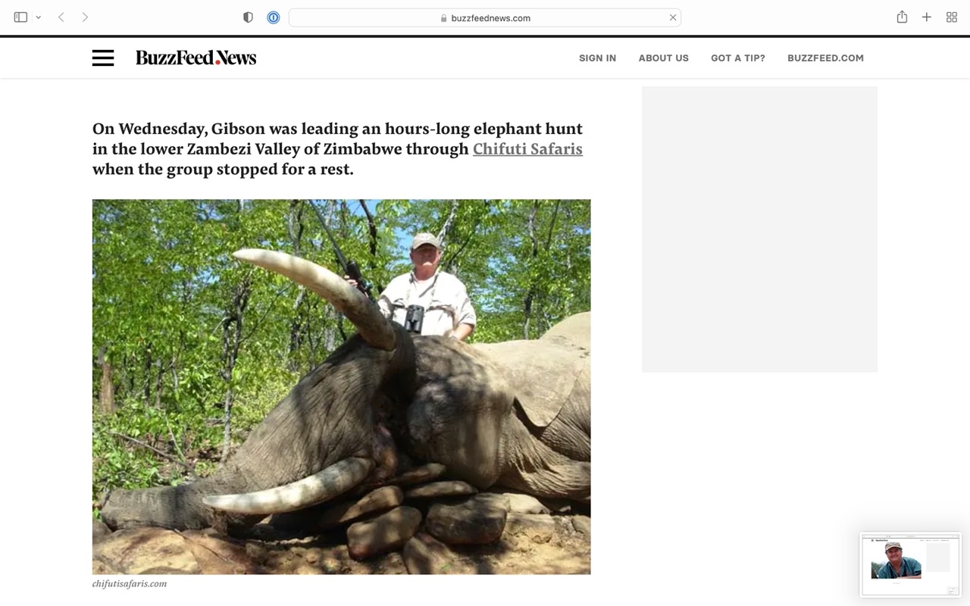
Task: Click the BuzzFeed News logo
Action: [x=196, y=58]
